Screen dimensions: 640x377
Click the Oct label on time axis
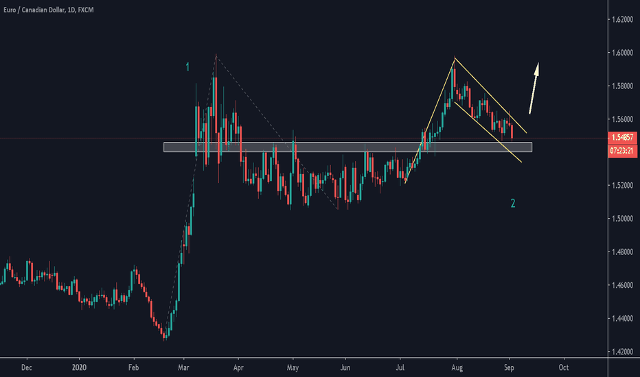(x=564, y=367)
